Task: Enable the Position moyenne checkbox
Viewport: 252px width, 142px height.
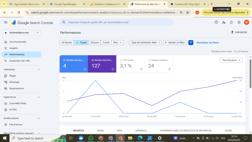Action: click(149, 60)
